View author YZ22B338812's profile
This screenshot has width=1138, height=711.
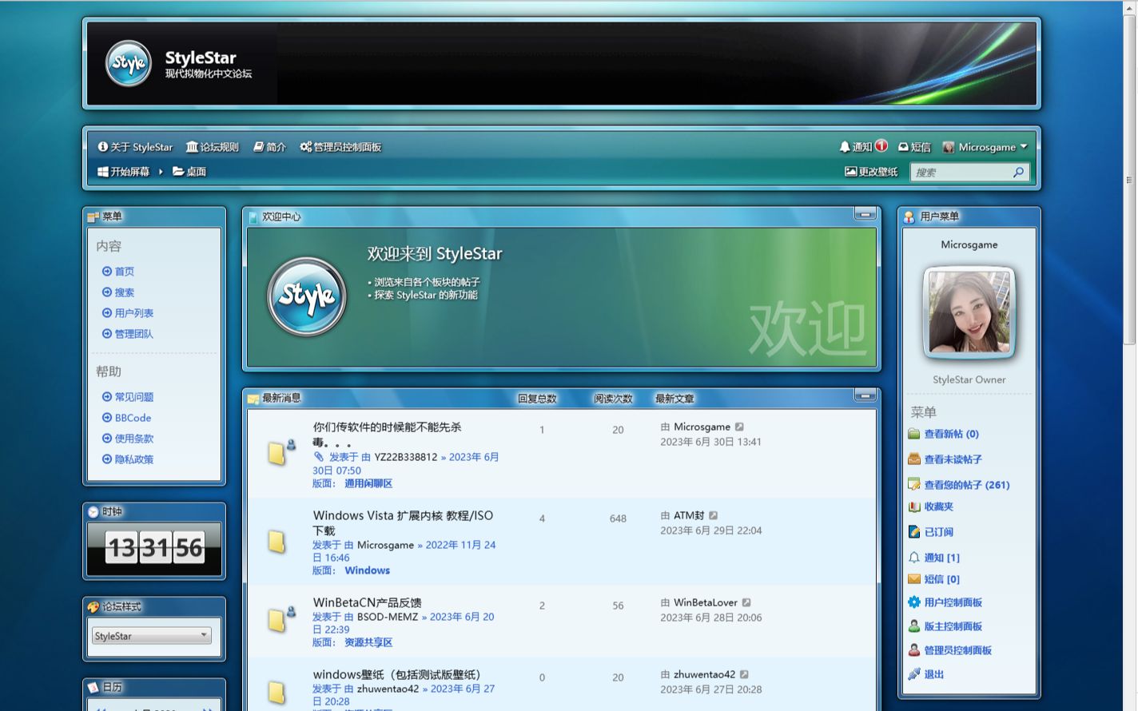406,457
